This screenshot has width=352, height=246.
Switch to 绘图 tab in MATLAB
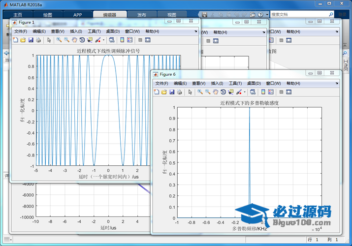[x=48, y=15]
